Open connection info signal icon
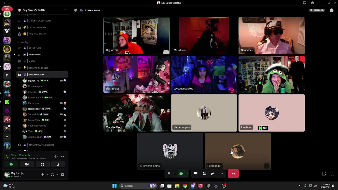Screen dimensions: 338x190 [x=7, y=157]
